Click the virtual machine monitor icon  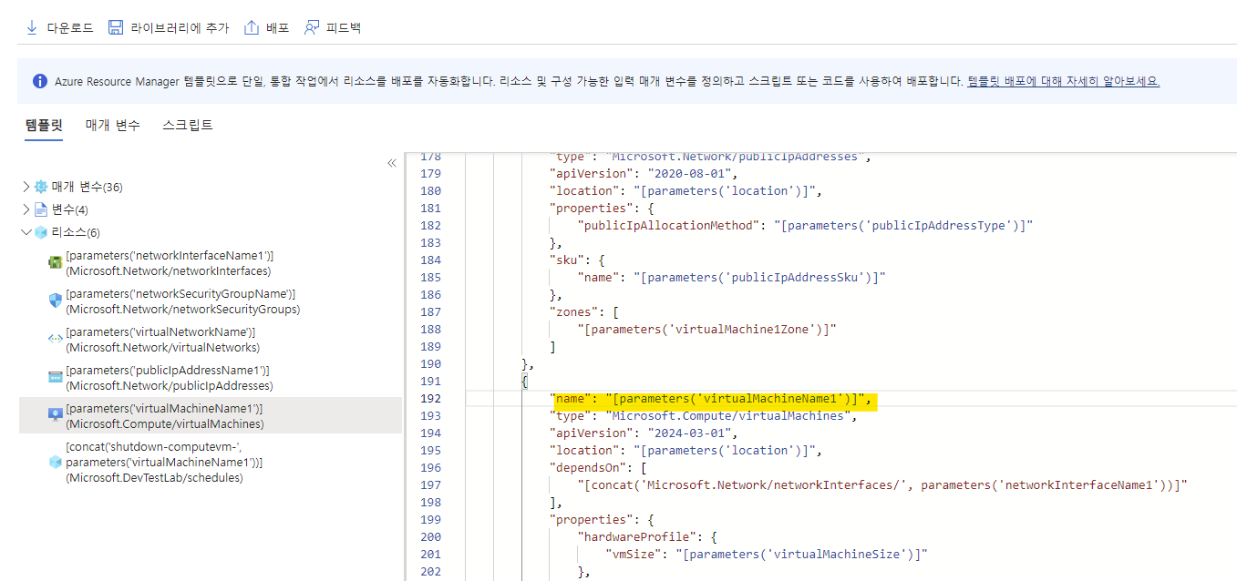tap(55, 415)
